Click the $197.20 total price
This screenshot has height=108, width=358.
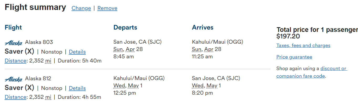point(288,36)
